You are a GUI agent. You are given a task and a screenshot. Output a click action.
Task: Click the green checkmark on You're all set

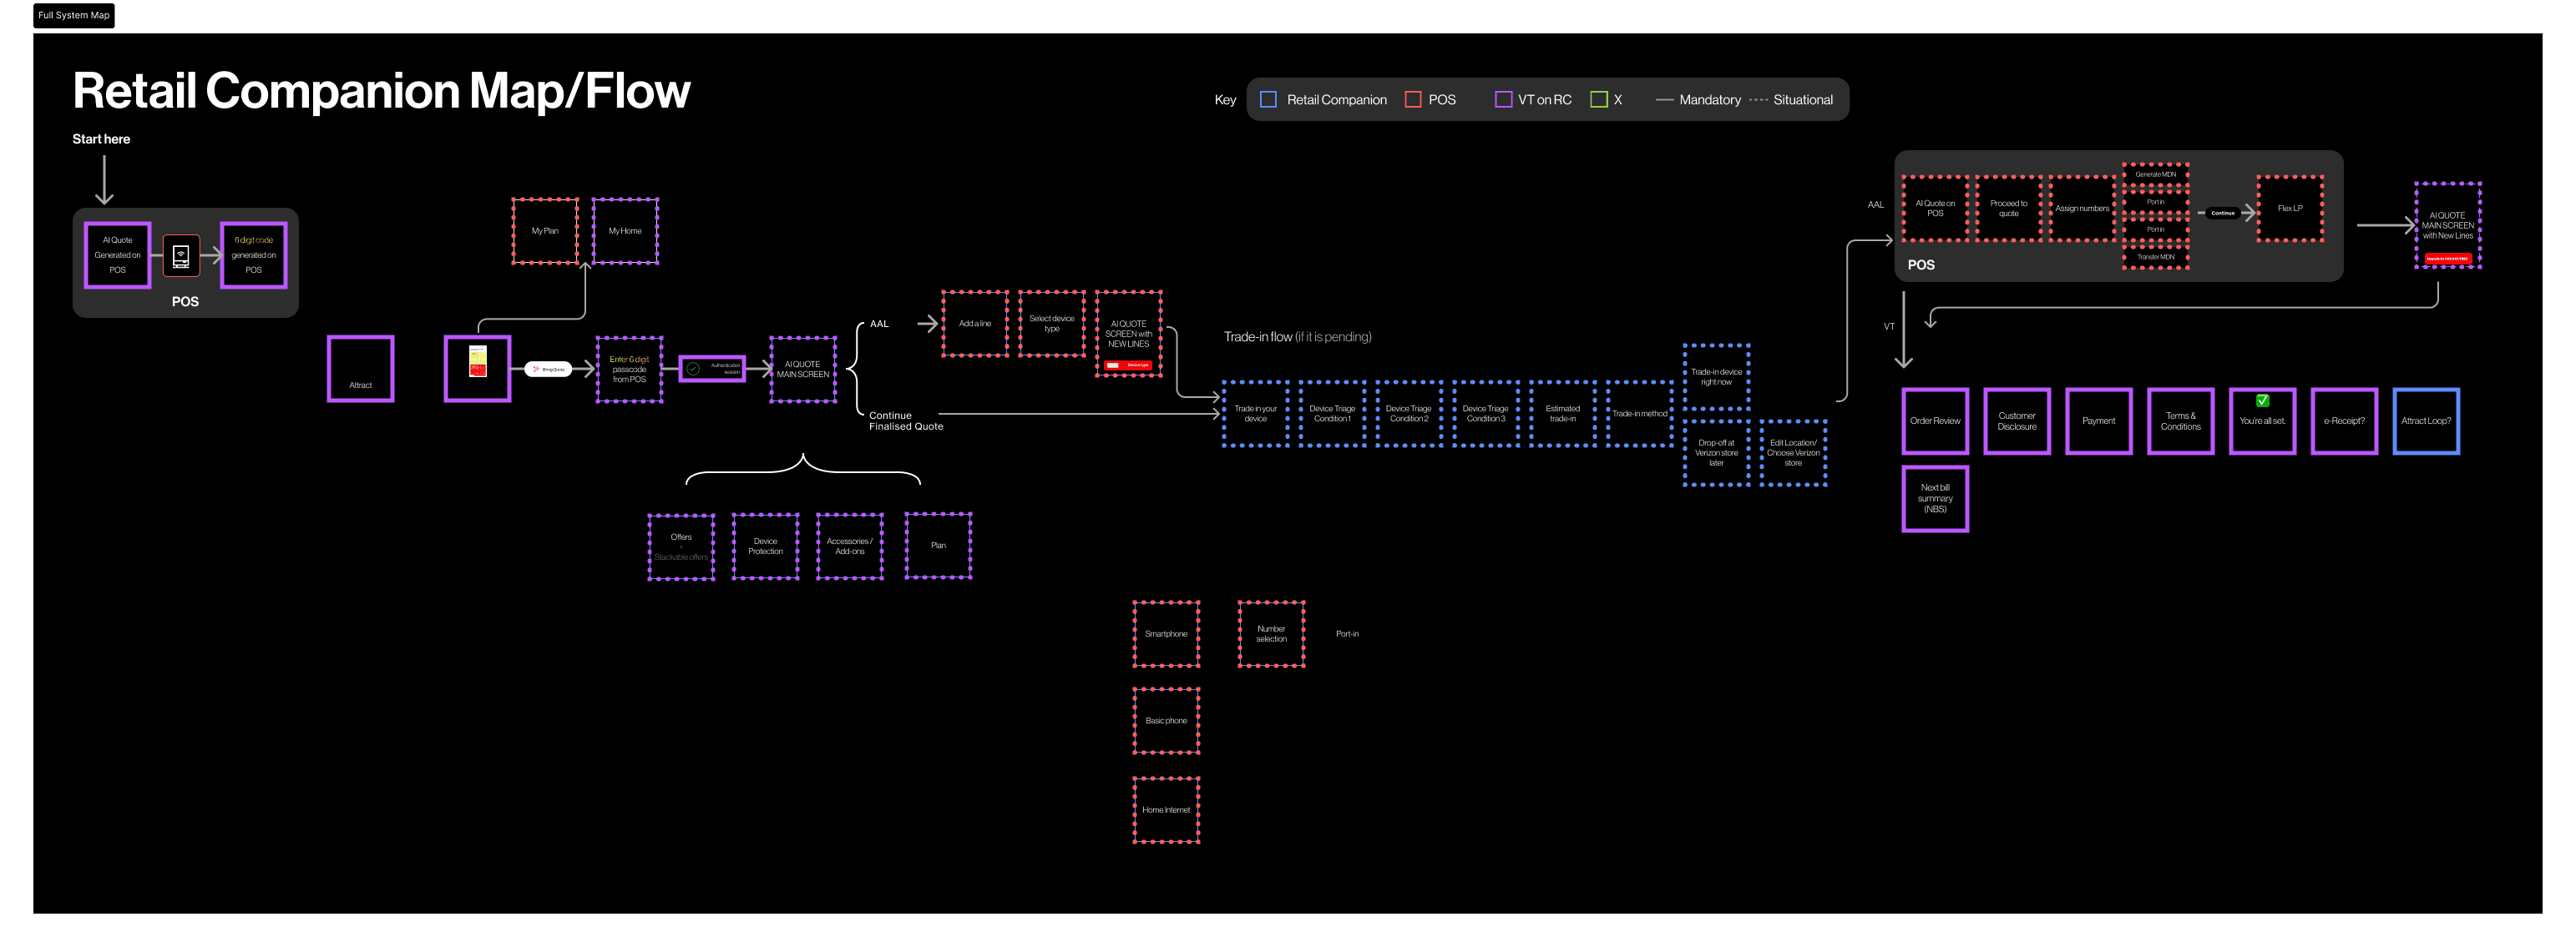[2263, 400]
